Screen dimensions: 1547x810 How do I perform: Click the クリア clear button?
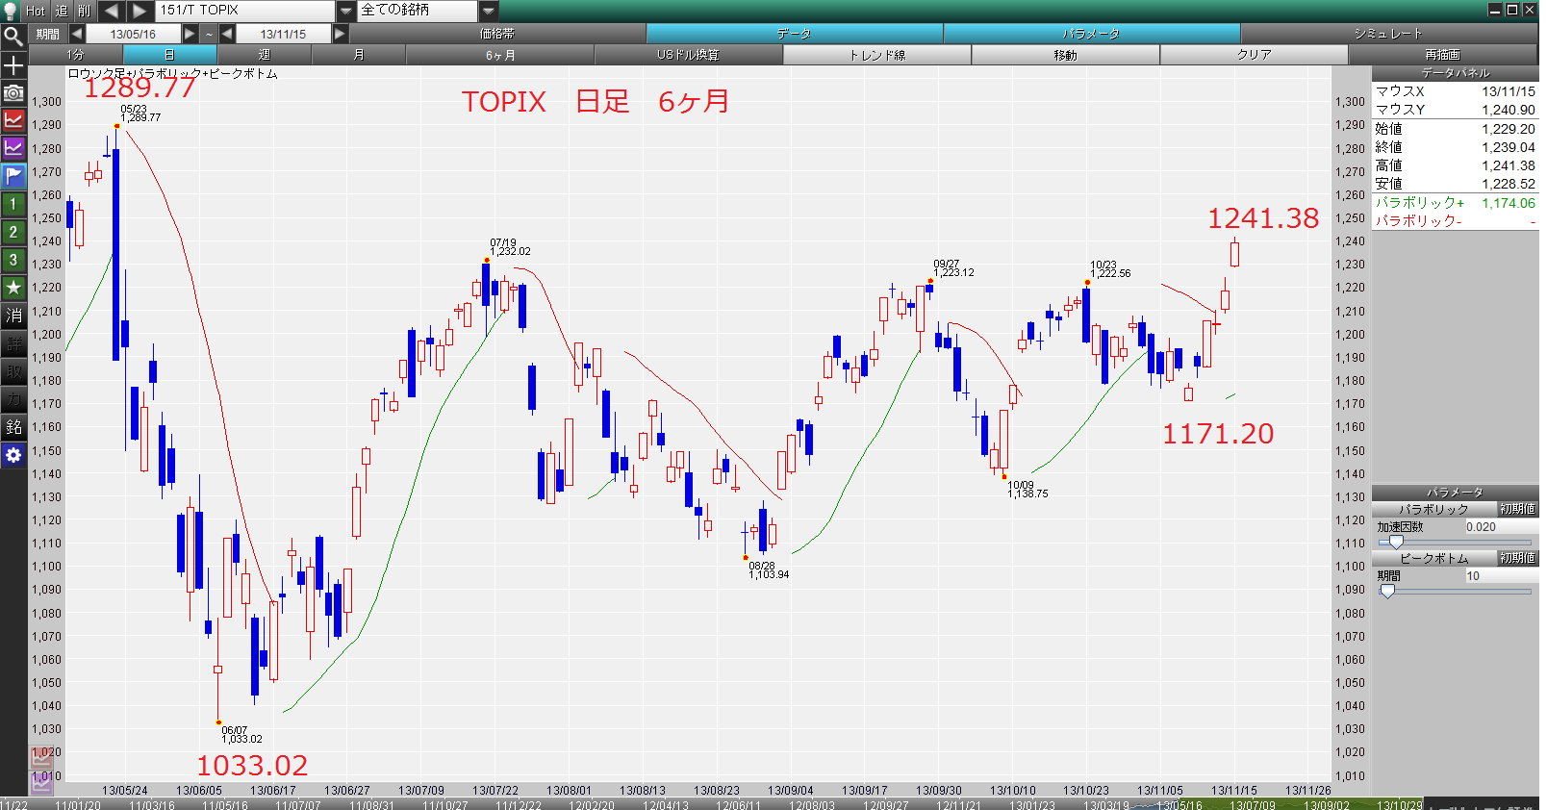[x=1254, y=55]
